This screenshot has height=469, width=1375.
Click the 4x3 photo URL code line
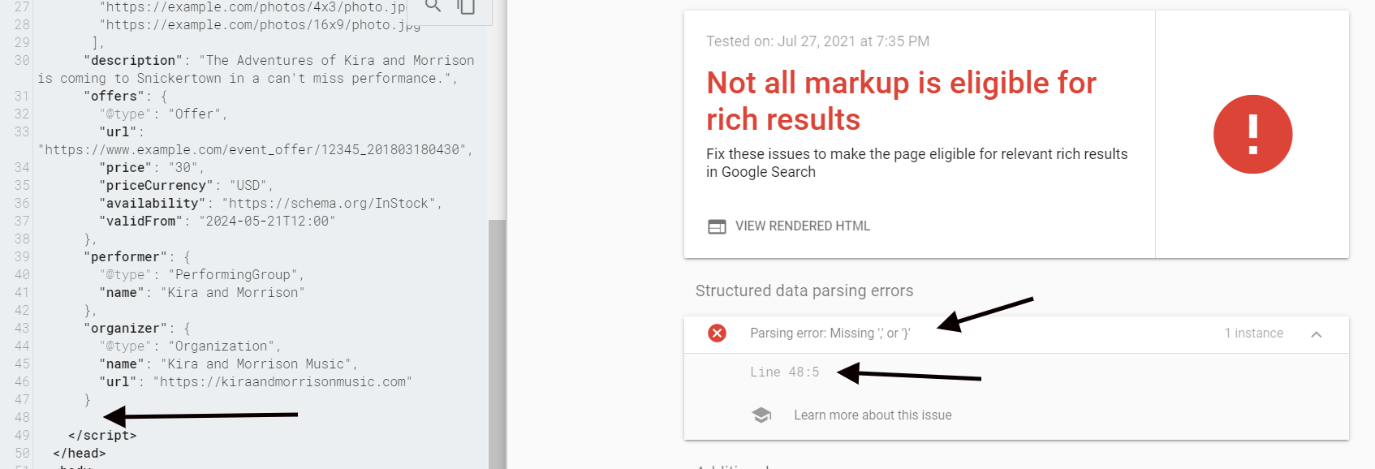[x=252, y=7]
